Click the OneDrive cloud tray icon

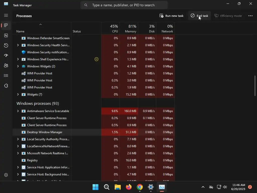pyautogui.click(x=211, y=187)
